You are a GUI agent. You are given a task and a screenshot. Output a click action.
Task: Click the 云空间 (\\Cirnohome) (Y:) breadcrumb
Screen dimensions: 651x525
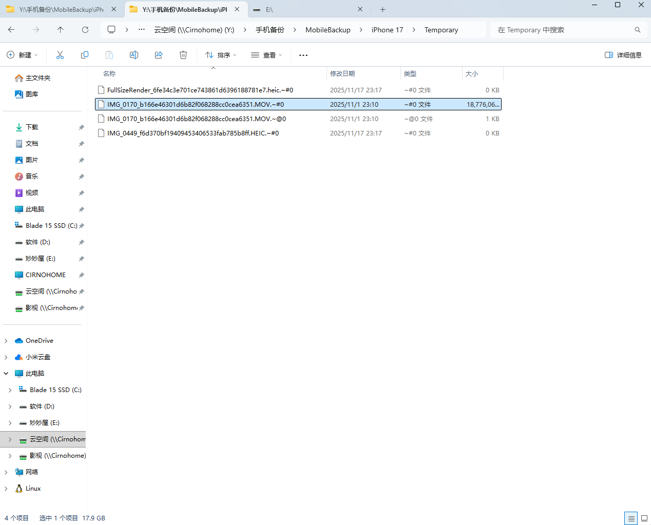[x=194, y=30]
